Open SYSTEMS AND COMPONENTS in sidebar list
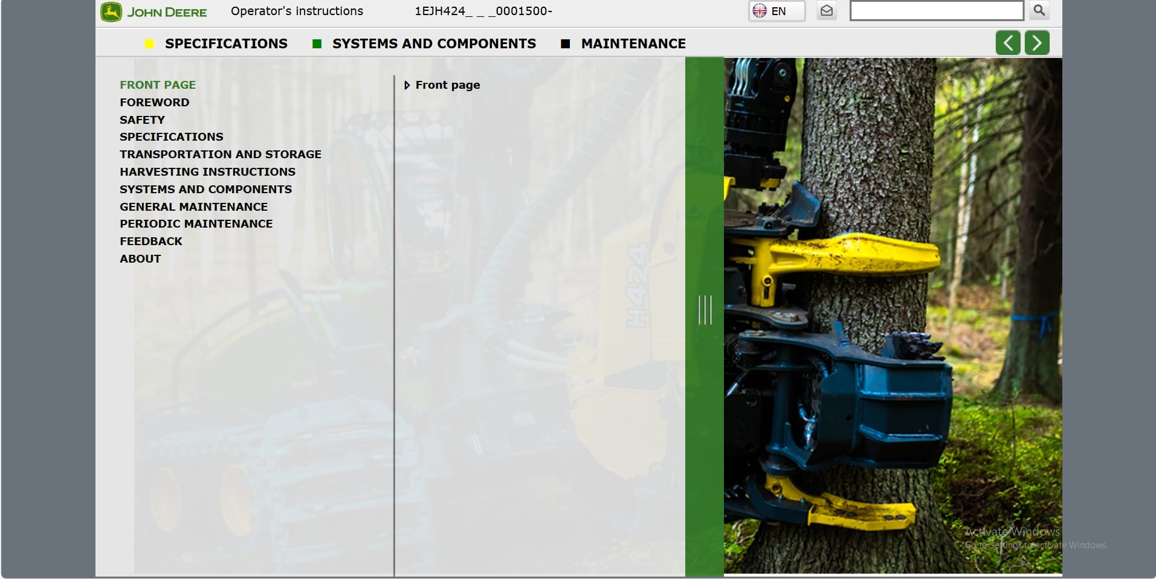This screenshot has width=1156, height=579. point(206,190)
